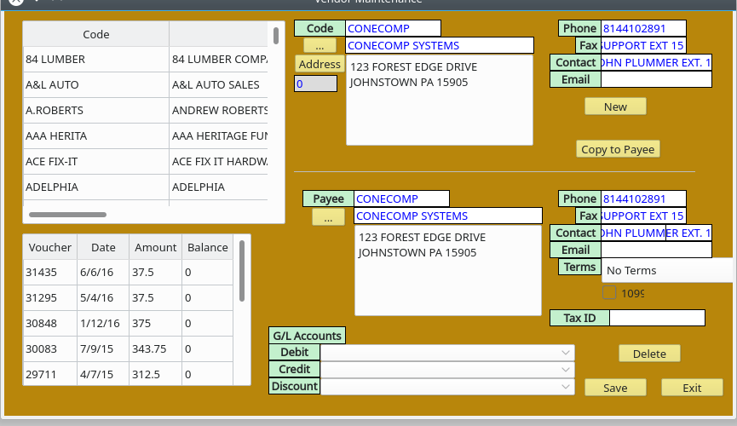Click the vendor list horizontal scrollbar
This screenshot has width=737, height=426.
pyautogui.click(x=67, y=215)
